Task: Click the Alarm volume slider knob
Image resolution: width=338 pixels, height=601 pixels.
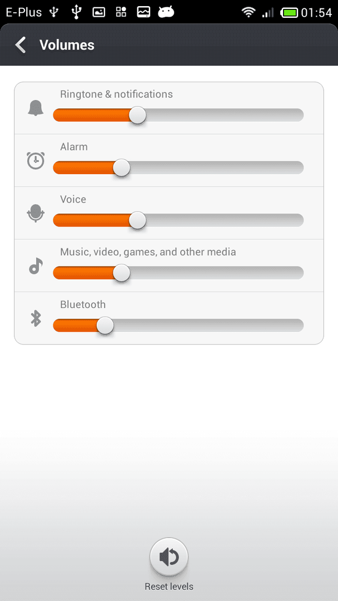Action: coord(122,168)
